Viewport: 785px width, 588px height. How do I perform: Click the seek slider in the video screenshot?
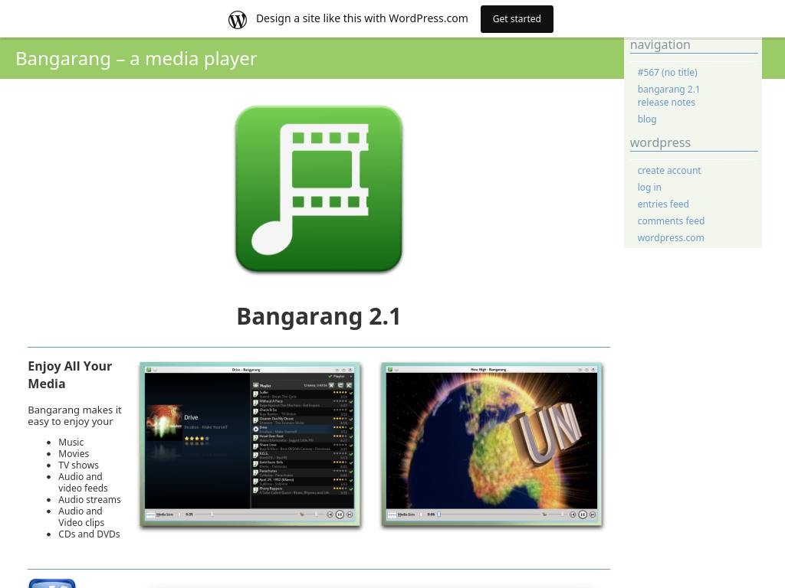(491, 514)
